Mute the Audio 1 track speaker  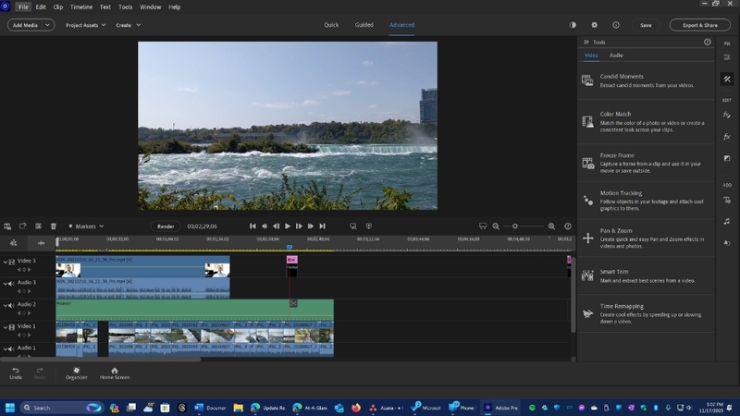coord(11,349)
